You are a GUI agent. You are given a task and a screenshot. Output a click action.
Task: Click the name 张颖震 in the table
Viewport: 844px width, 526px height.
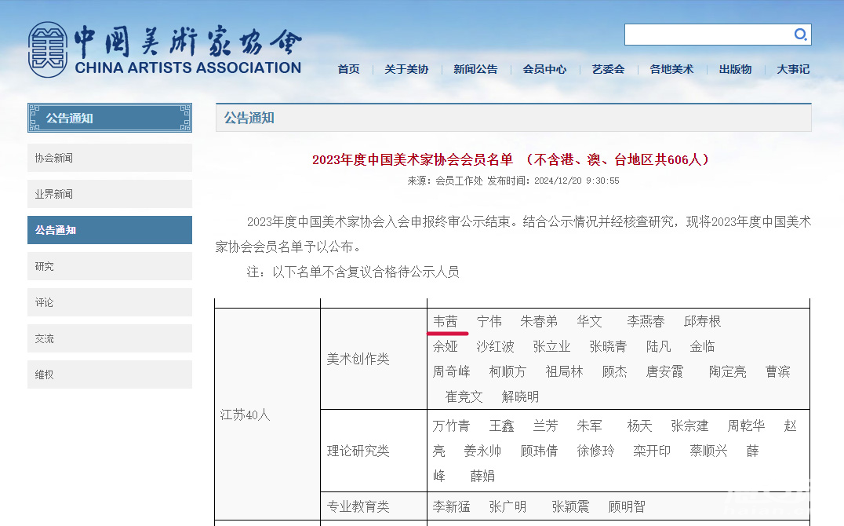[x=570, y=507]
